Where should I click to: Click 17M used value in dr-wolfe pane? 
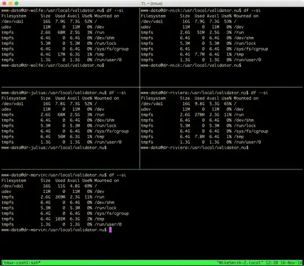coord(61,54)
